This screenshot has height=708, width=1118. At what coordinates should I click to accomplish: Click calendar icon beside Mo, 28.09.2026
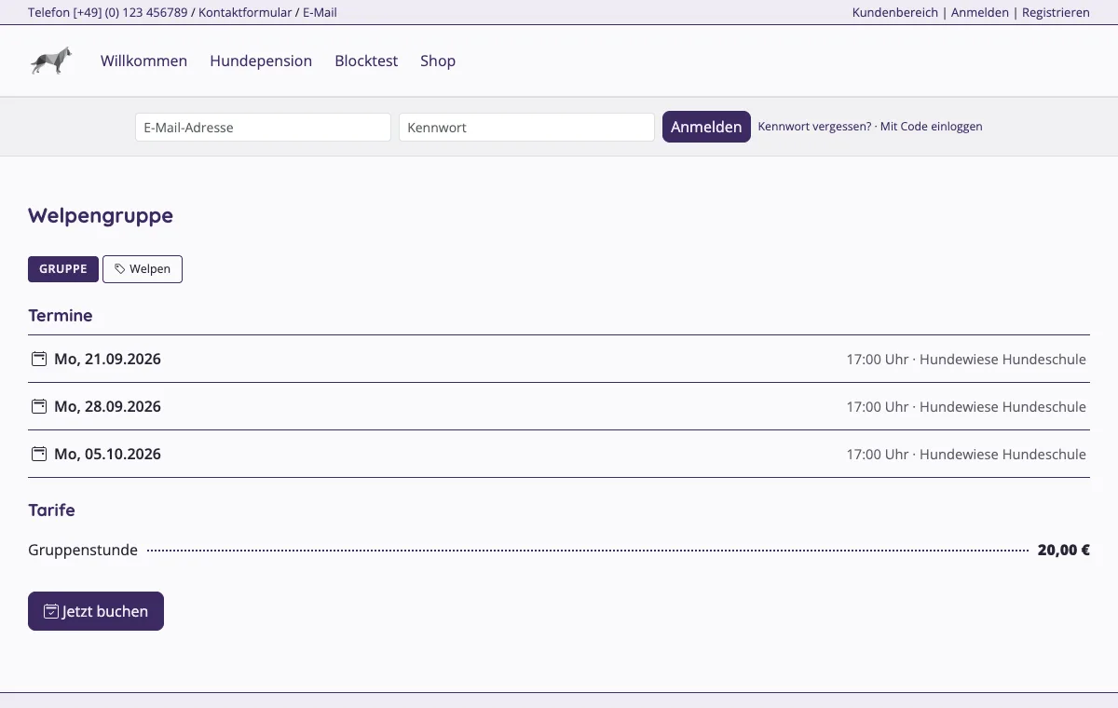39,406
